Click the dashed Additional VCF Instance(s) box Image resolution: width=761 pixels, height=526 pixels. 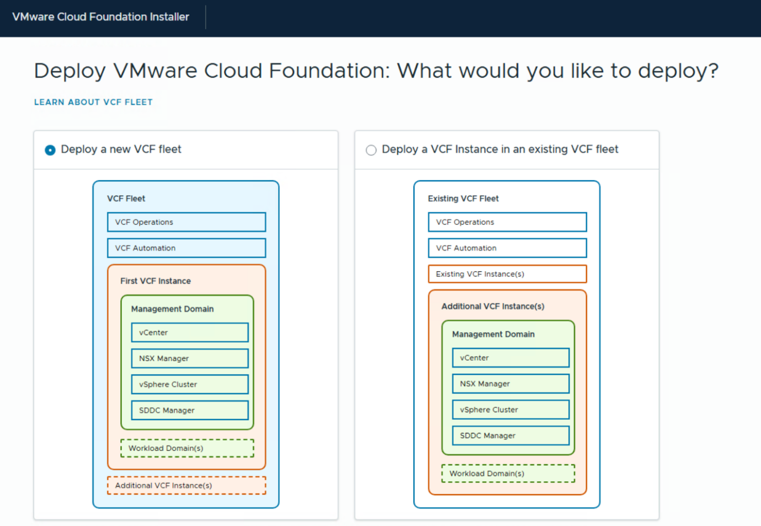click(186, 486)
